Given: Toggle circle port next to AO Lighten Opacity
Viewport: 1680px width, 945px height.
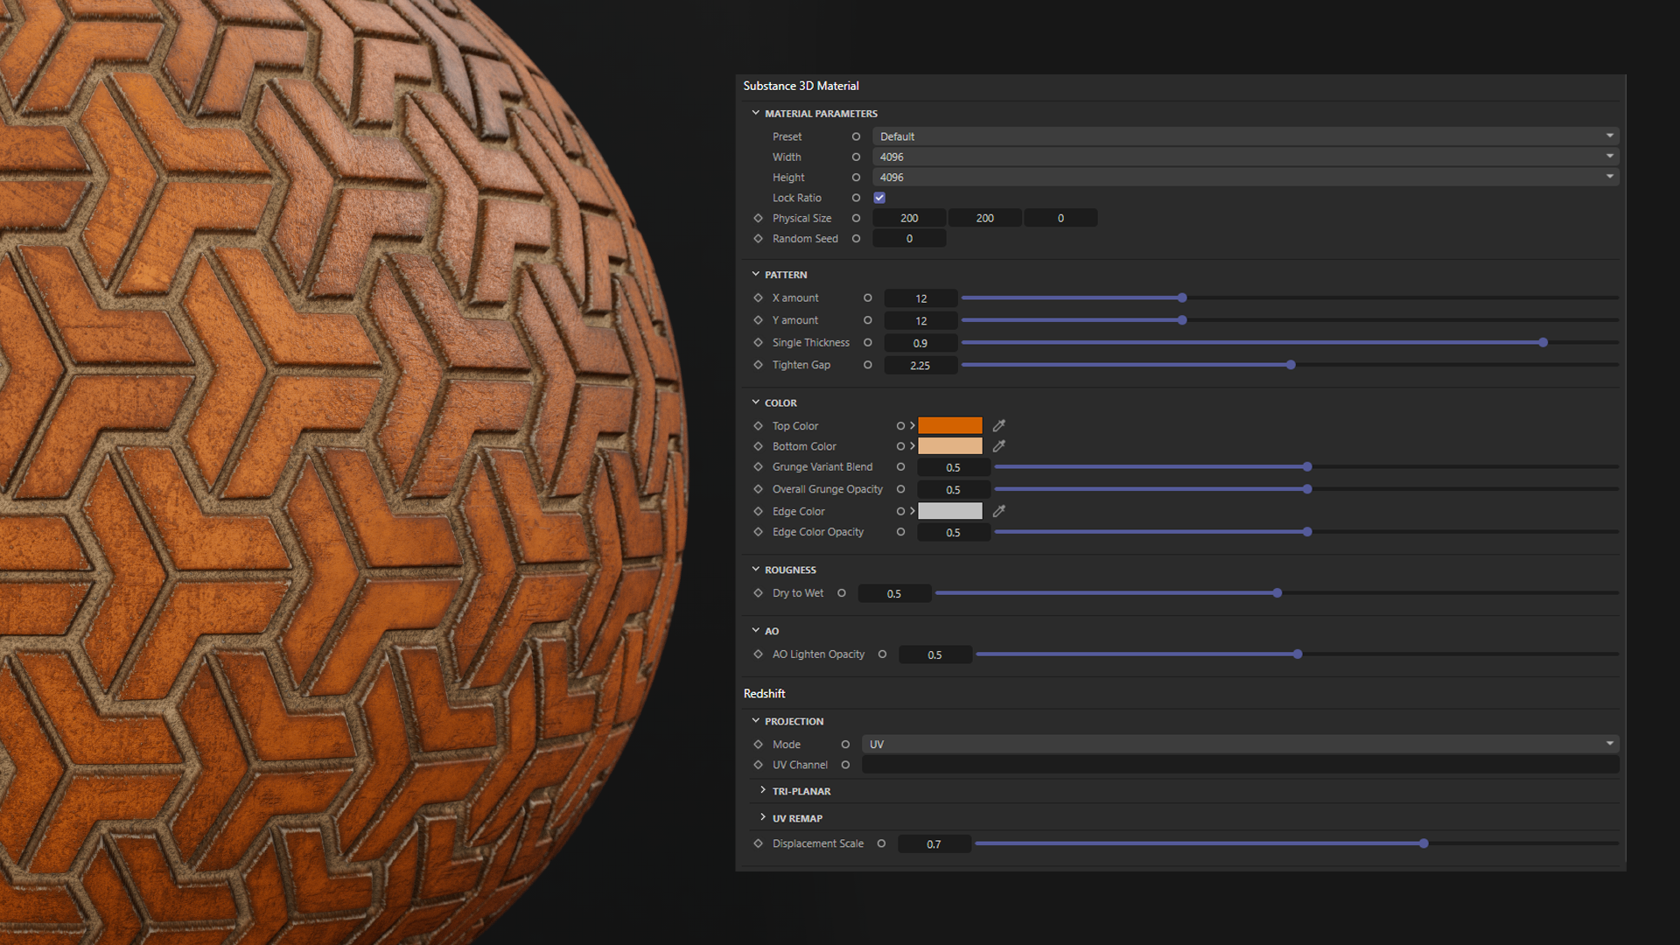Looking at the screenshot, I should [x=882, y=654].
